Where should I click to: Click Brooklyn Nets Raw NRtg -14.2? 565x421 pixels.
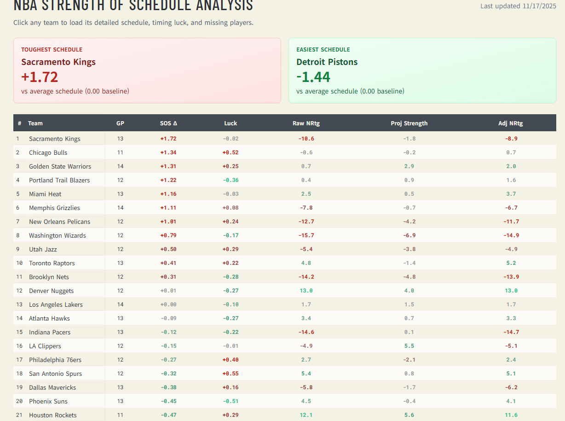[306, 277]
